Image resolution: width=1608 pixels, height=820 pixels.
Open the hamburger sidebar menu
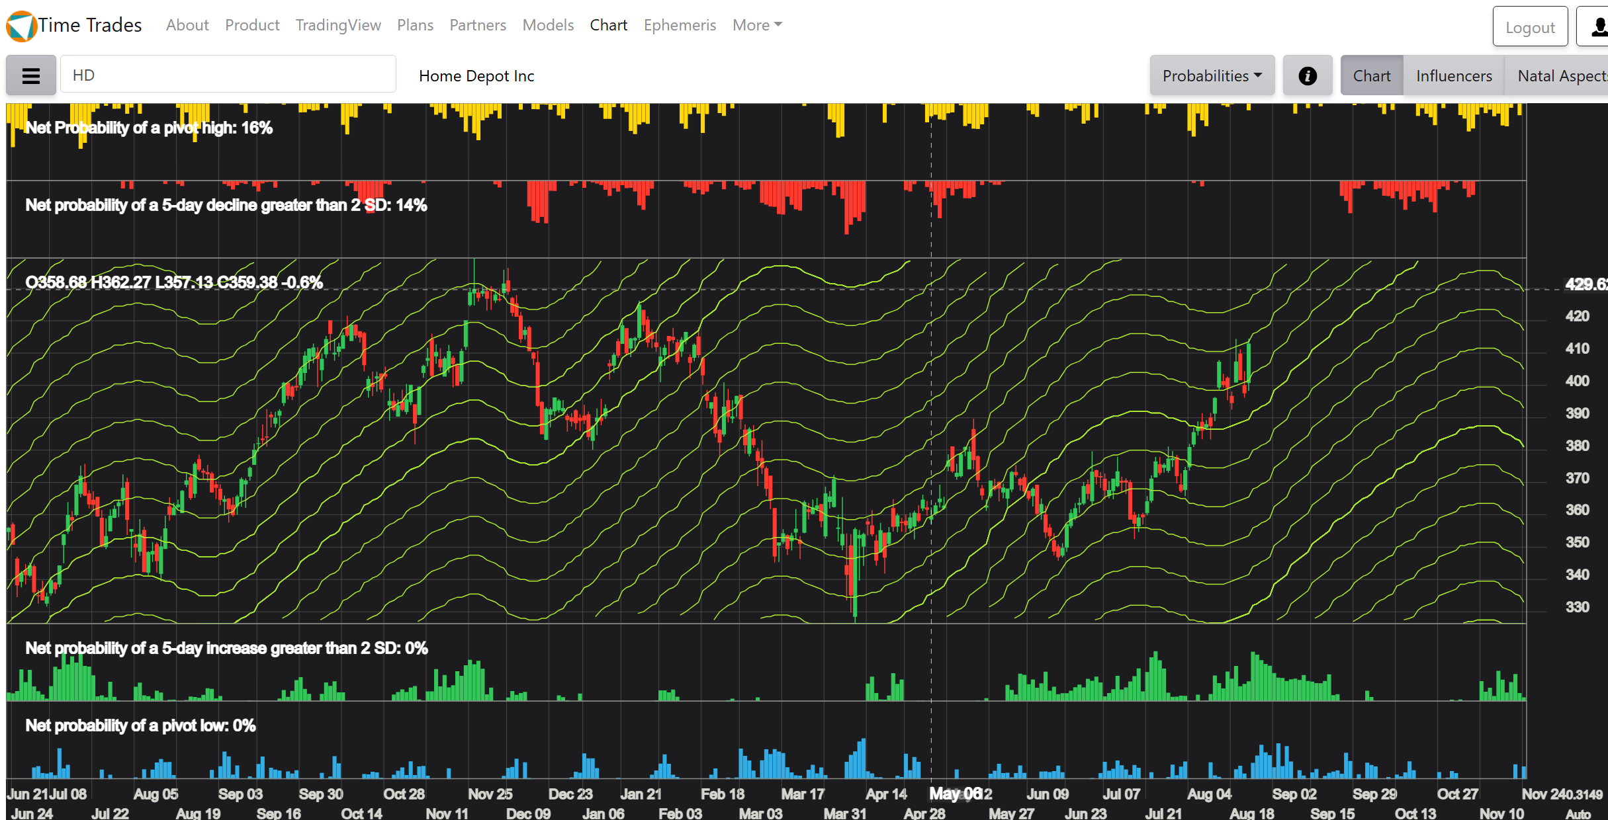31,75
